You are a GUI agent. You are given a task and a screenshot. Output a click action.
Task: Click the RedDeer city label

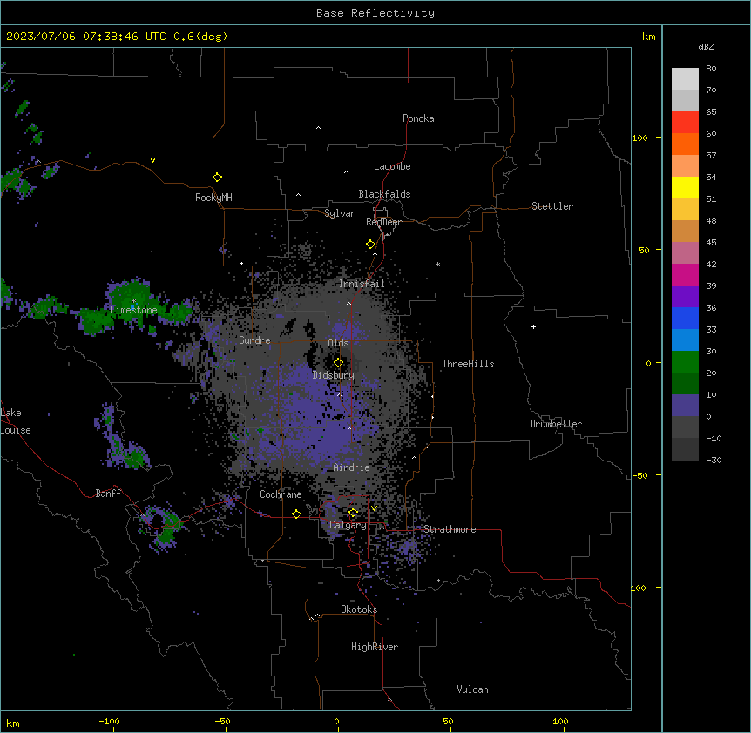[x=384, y=222]
